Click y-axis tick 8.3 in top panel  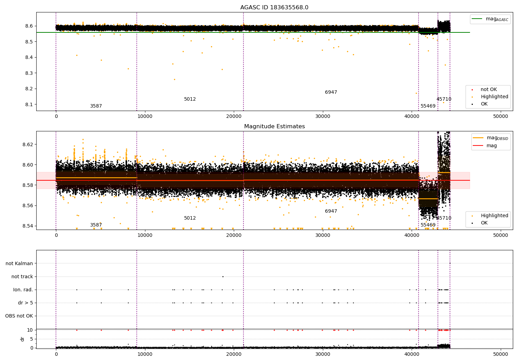coord(29,73)
